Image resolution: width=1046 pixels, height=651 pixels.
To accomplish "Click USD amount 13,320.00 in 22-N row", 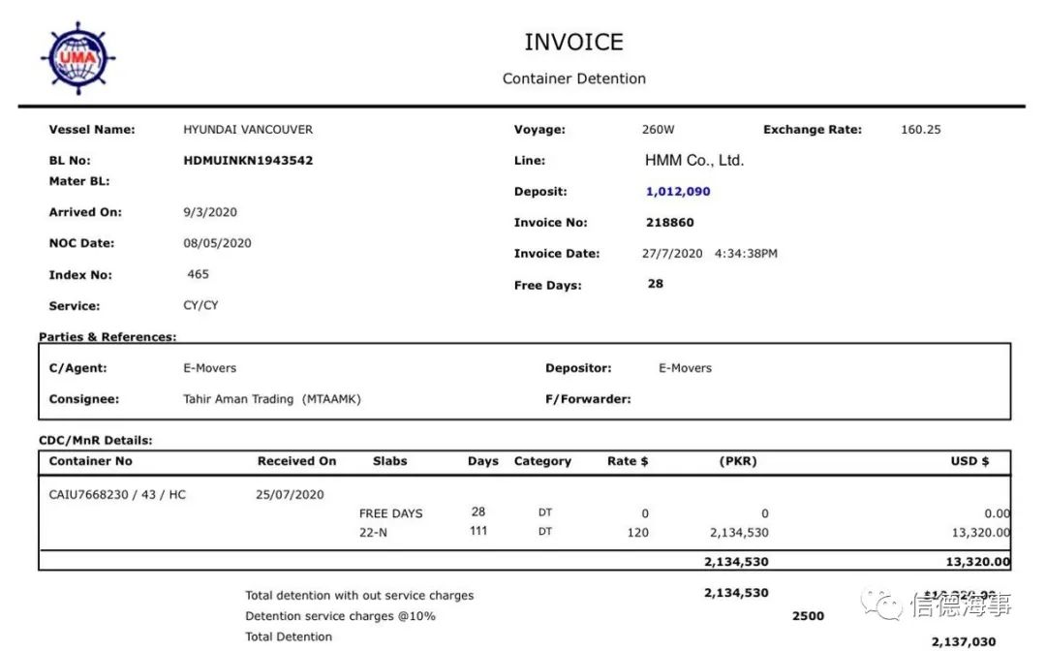I will (x=980, y=532).
